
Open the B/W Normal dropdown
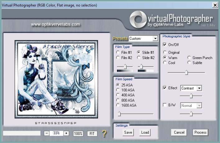point(191,106)
